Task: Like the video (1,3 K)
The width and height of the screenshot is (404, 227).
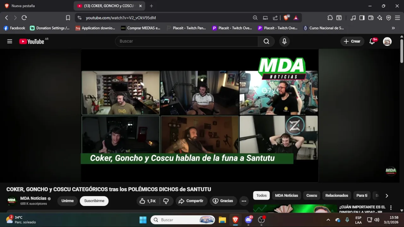Action: pos(148,201)
